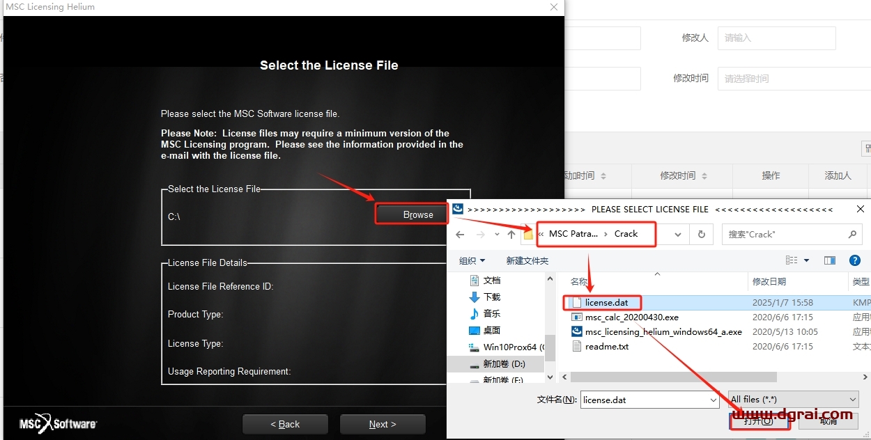Screen dimensions: 871x440
Task: Click 操作 column header in background table
Action: coord(771,175)
